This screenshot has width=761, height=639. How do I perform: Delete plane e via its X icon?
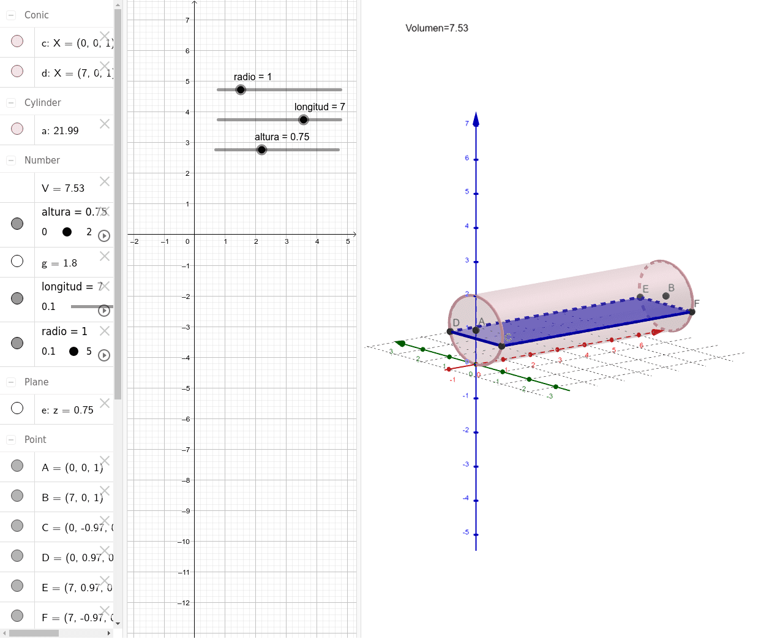click(x=104, y=403)
